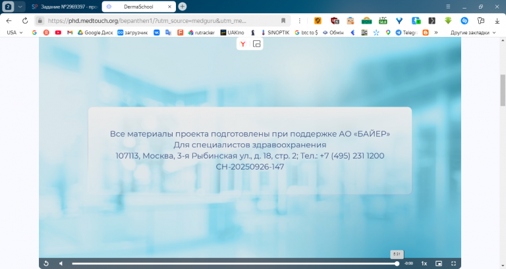Reload the current page
This screenshot has width=506, height=269.
pyautogui.click(x=25, y=20)
